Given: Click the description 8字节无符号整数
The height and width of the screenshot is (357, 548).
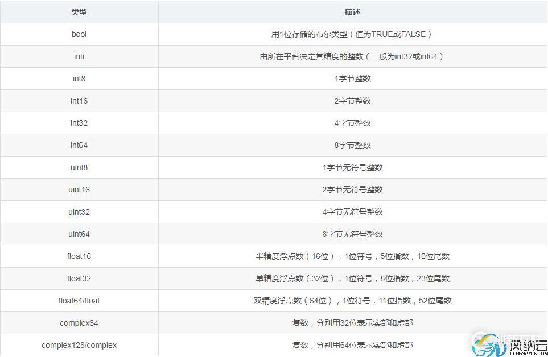Looking at the screenshot, I should [352, 234].
